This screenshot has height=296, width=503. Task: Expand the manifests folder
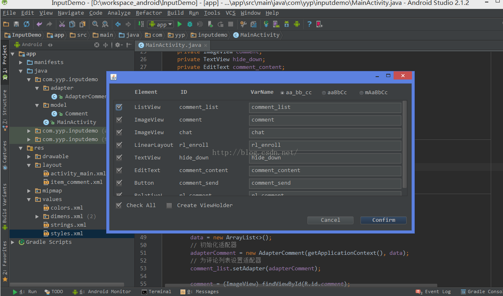tap(21, 62)
